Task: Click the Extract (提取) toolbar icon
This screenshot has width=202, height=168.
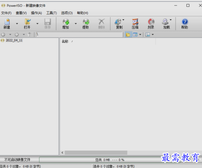Action: pos(86,21)
